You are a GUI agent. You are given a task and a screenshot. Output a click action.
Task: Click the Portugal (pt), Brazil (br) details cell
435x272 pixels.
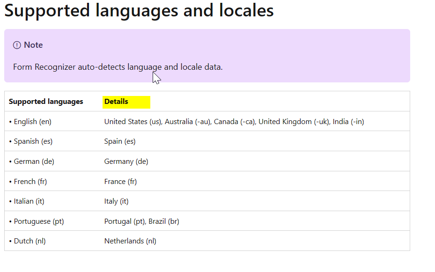pyautogui.click(x=141, y=221)
